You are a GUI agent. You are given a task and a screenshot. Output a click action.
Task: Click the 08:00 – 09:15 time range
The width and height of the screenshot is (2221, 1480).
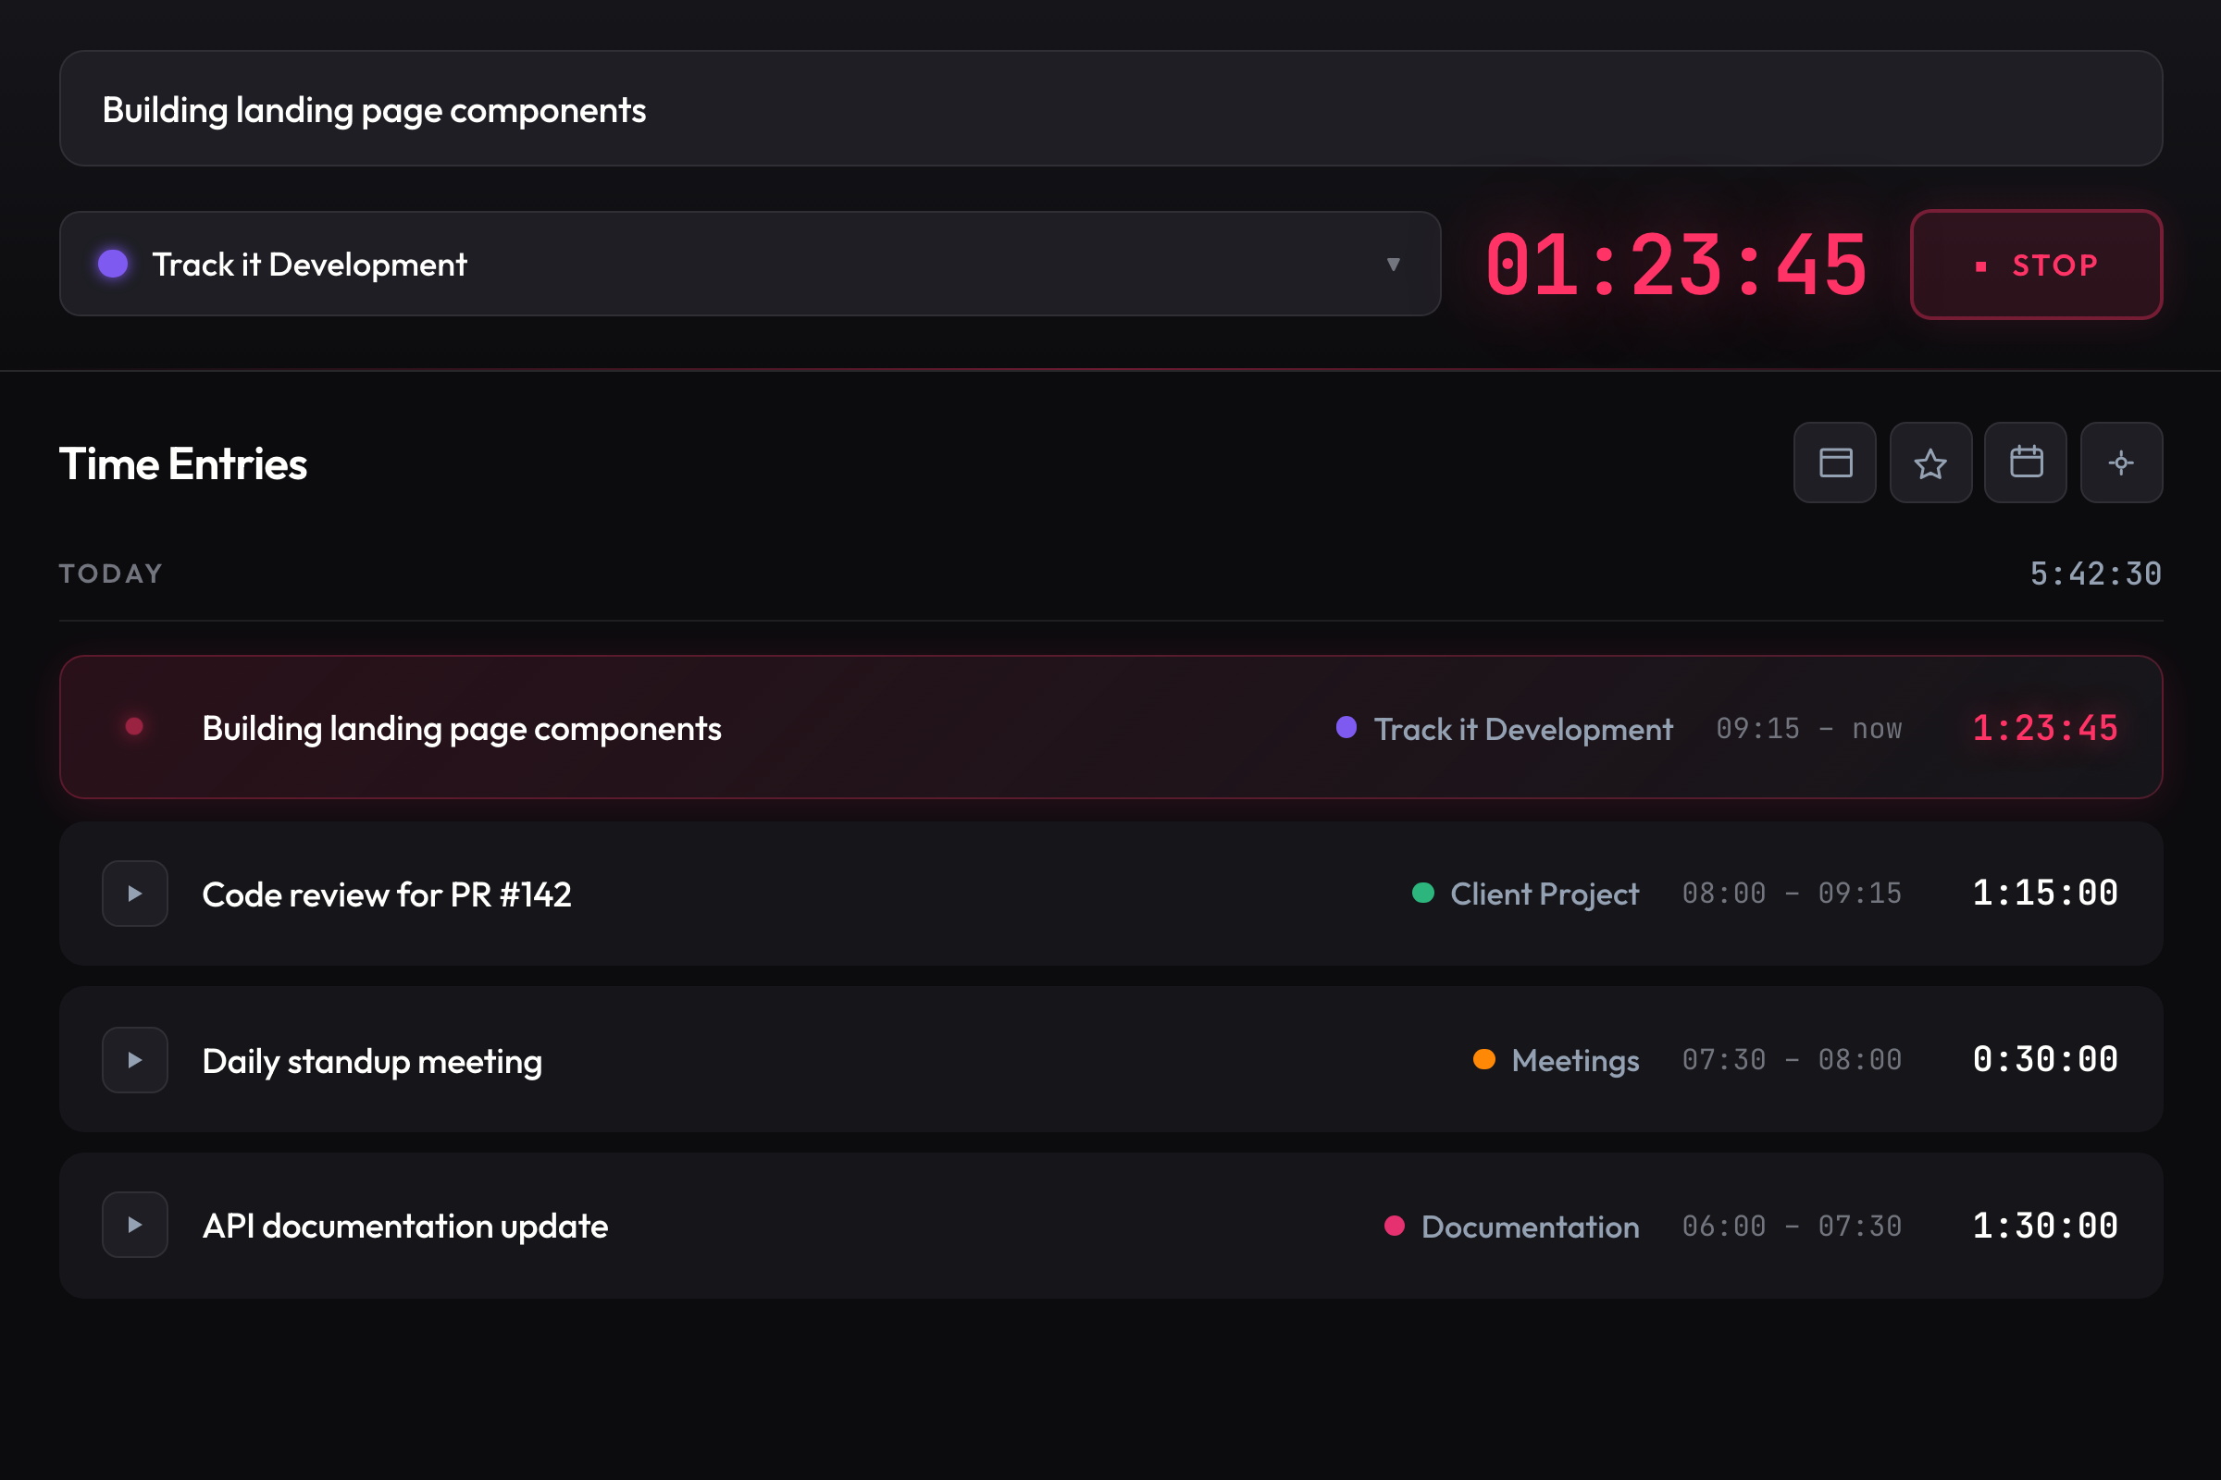1792,894
